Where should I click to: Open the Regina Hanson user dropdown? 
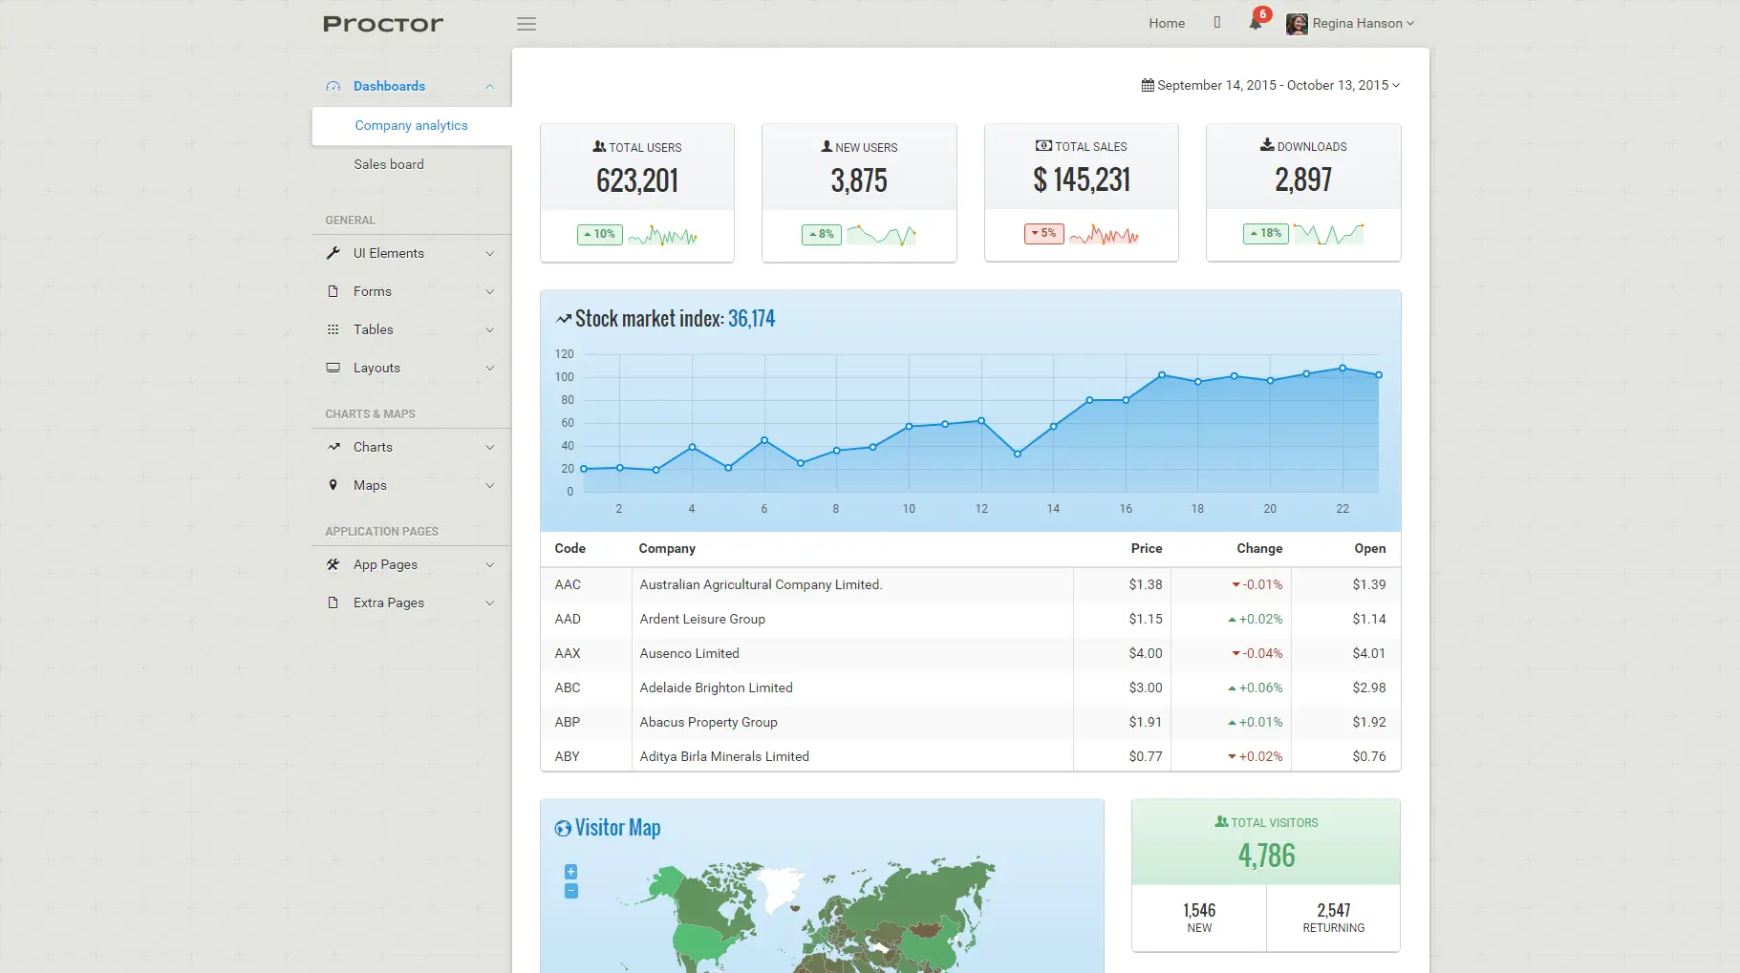coord(1350,24)
